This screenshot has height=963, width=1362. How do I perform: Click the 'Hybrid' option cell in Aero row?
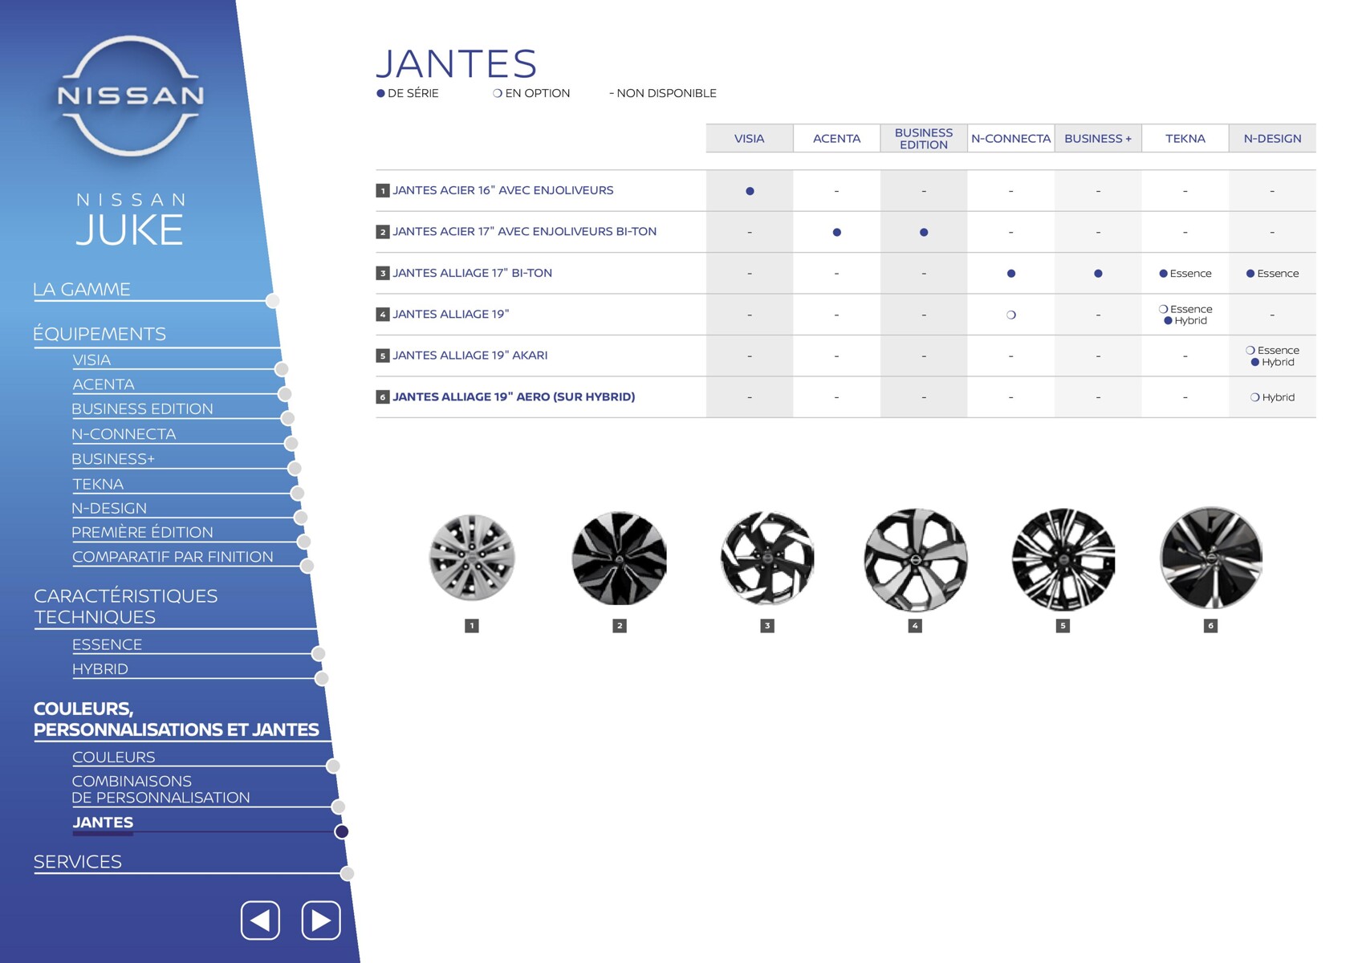click(1273, 397)
